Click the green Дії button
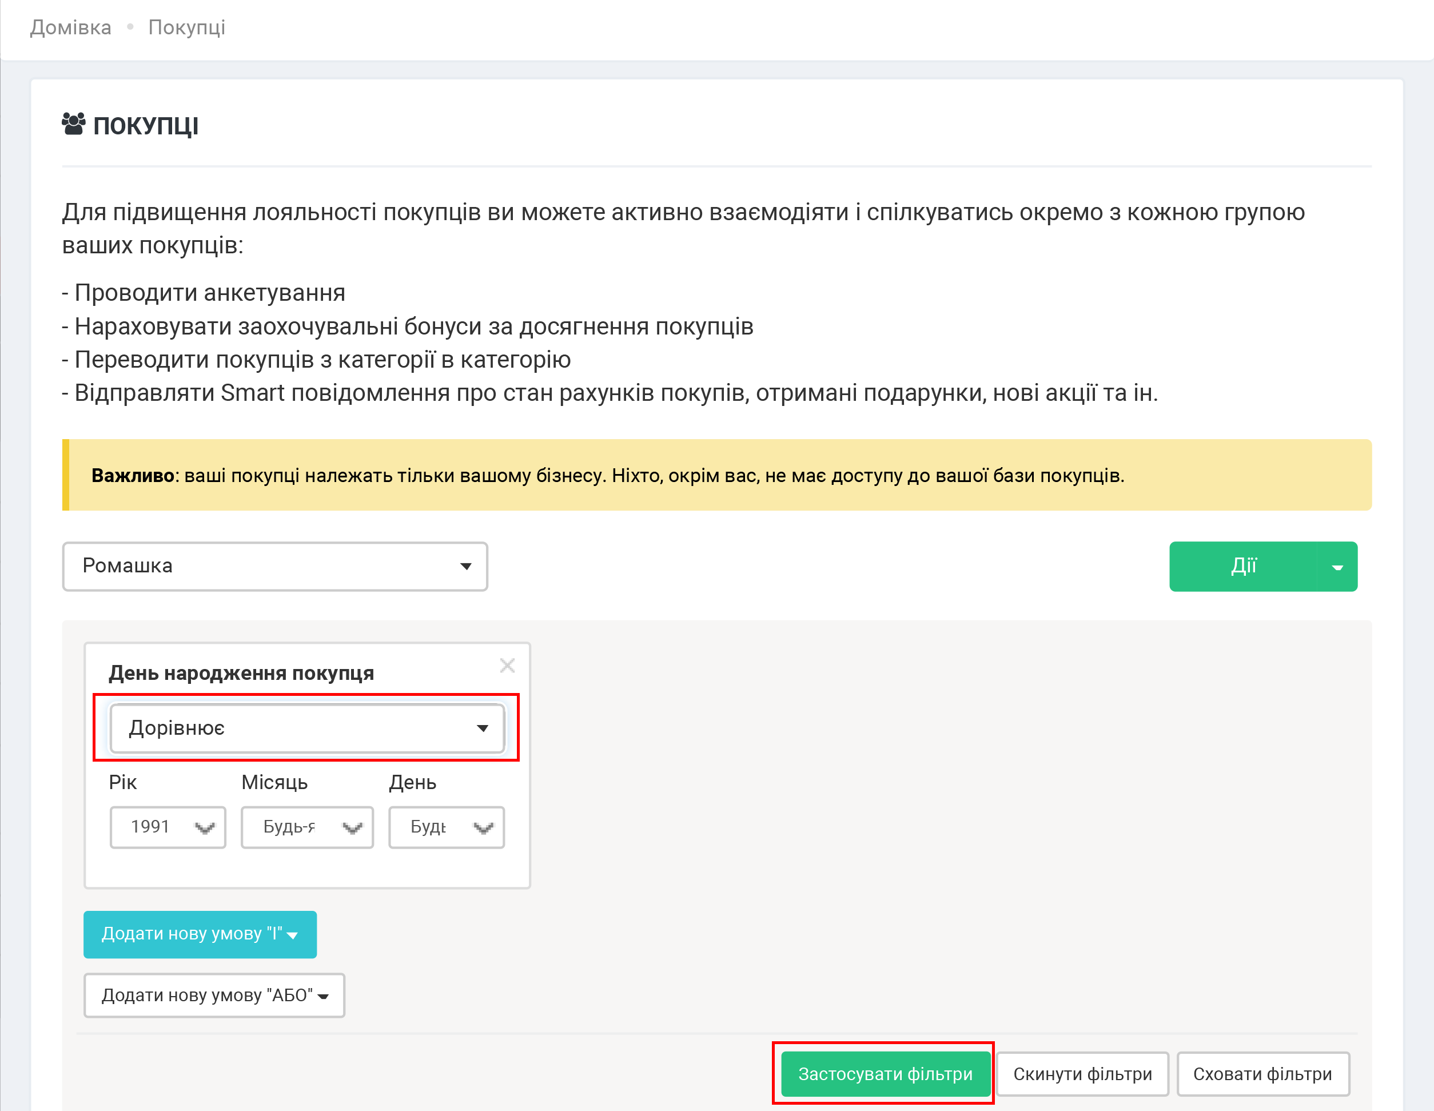The height and width of the screenshot is (1111, 1434). [x=1243, y=566]
